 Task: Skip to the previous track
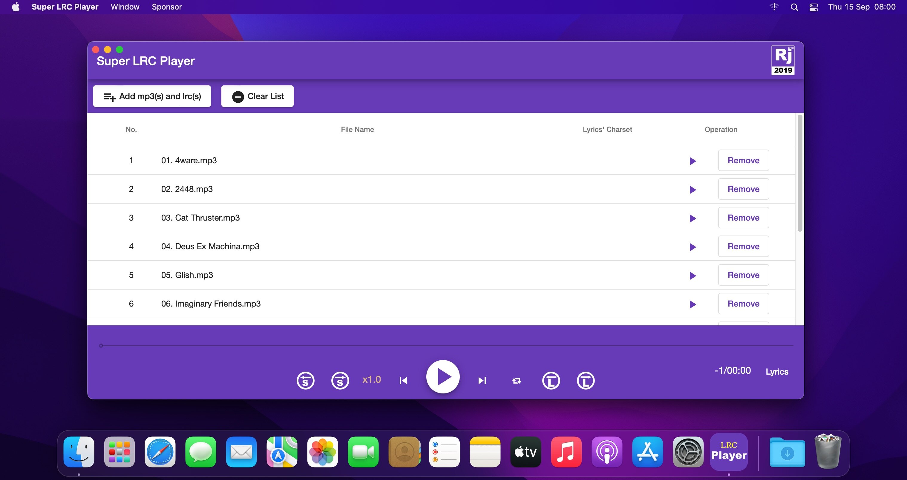point(404,380)
